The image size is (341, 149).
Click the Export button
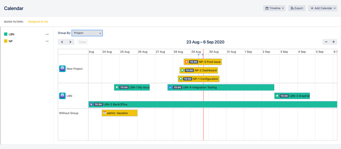coord(297,8)
